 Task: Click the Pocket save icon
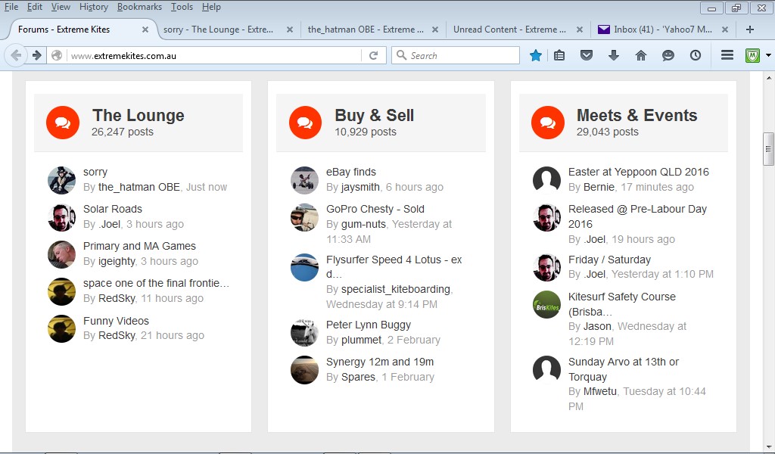point(586,55)
